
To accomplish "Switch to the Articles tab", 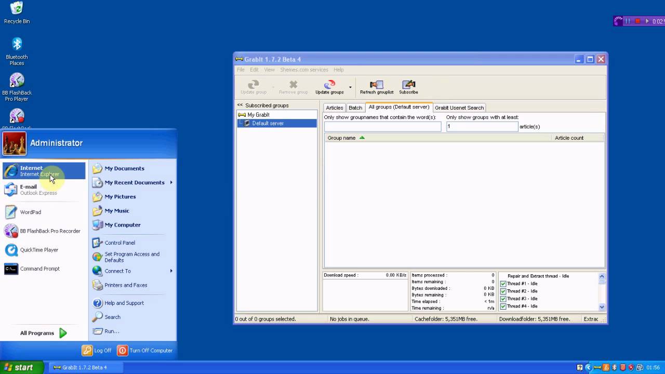I will click(335, 108).
